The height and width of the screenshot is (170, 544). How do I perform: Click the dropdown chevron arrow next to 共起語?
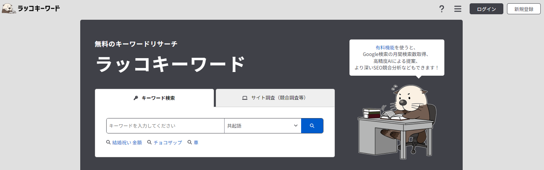click(x=296, y=126)
